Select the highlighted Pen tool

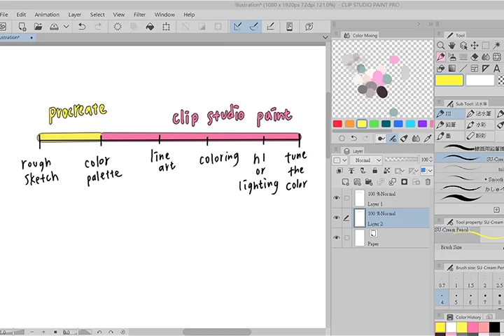[x=441, y=57]
